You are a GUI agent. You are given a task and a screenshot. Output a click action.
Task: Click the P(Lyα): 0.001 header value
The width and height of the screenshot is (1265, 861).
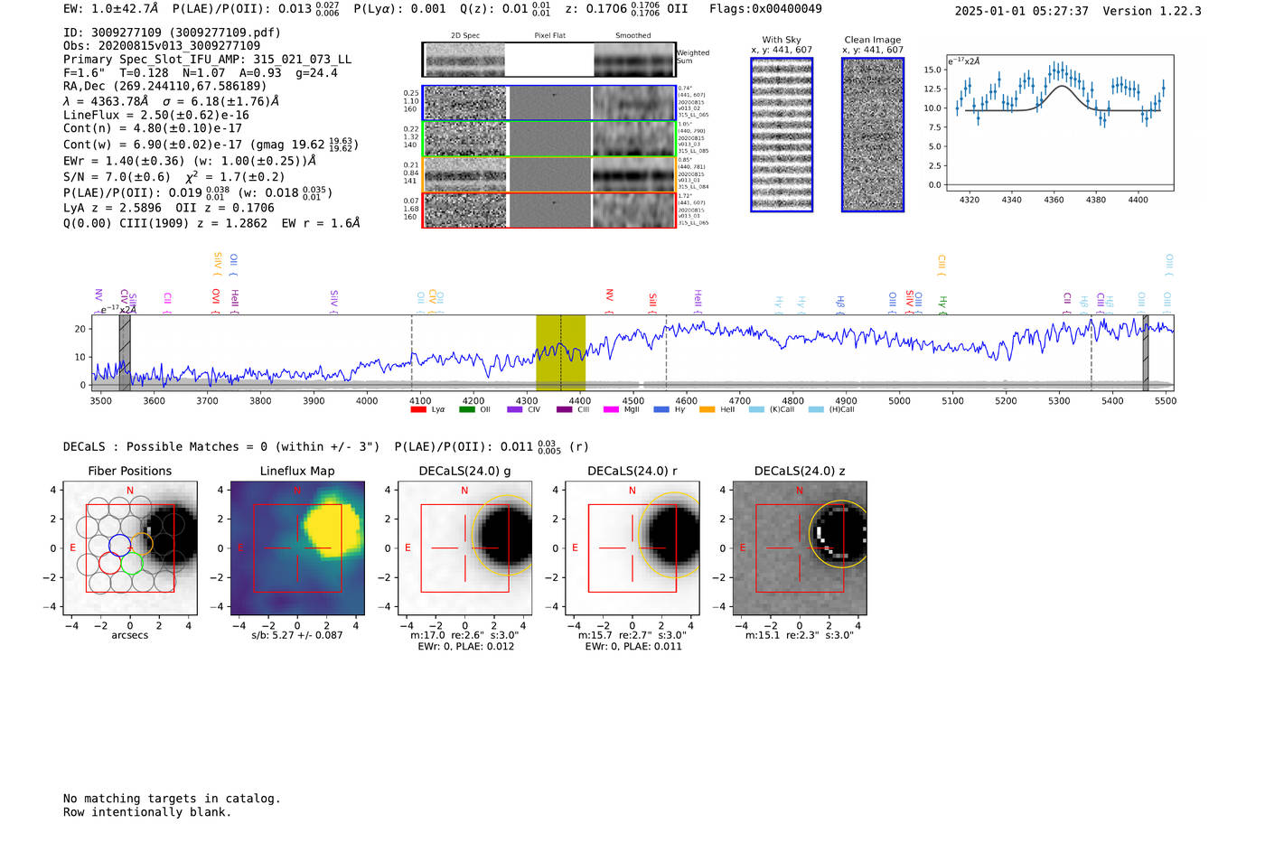399,9
